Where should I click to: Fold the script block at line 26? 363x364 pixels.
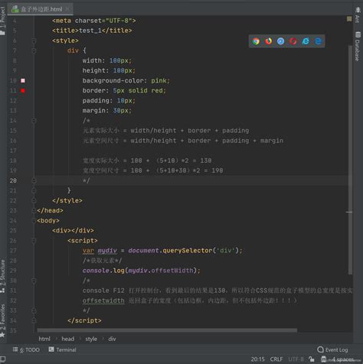[x=34, y=240]
